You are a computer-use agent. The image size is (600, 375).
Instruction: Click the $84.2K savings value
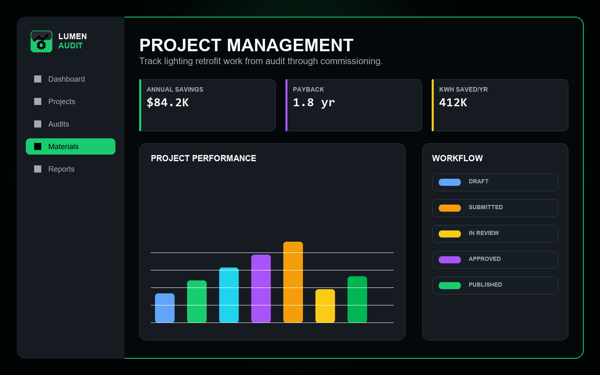click(167, 102)
